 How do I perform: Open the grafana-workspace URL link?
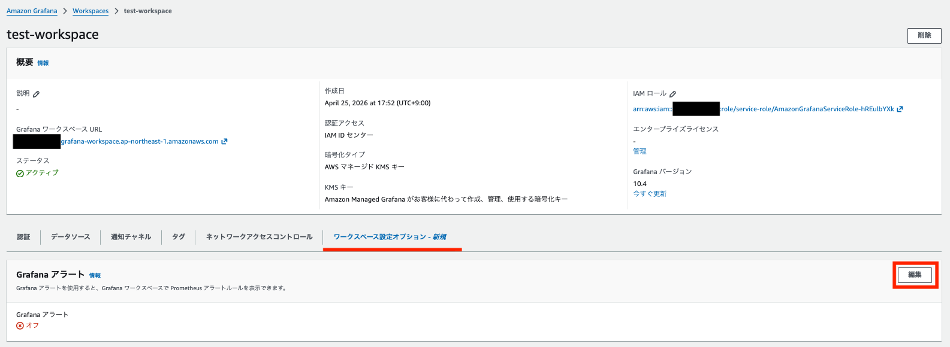point(140,142)
